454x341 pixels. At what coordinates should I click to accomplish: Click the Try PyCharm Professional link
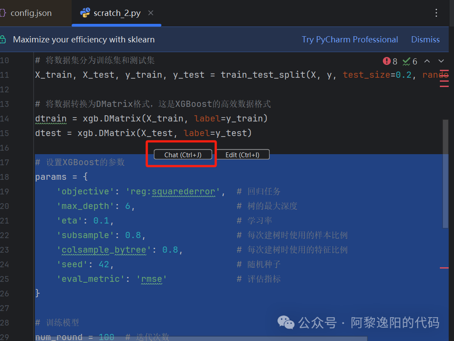click(350, 39)
